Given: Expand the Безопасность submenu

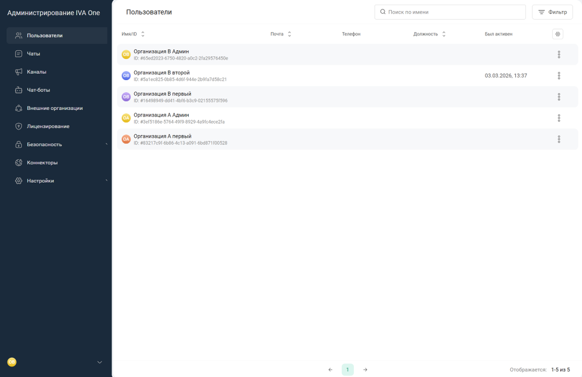Looking at the screenshot, I should (x=106, y=145).
